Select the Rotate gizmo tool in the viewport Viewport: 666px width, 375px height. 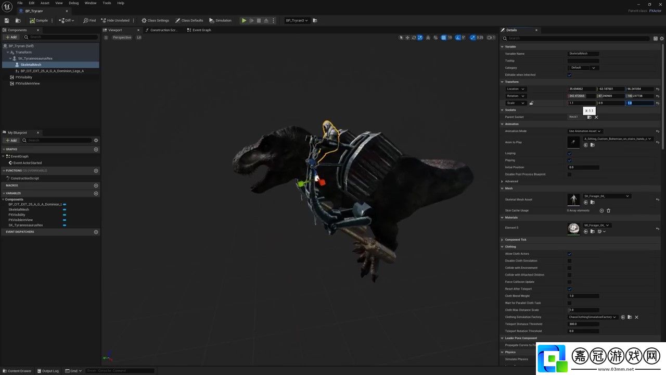click(414, 37)
